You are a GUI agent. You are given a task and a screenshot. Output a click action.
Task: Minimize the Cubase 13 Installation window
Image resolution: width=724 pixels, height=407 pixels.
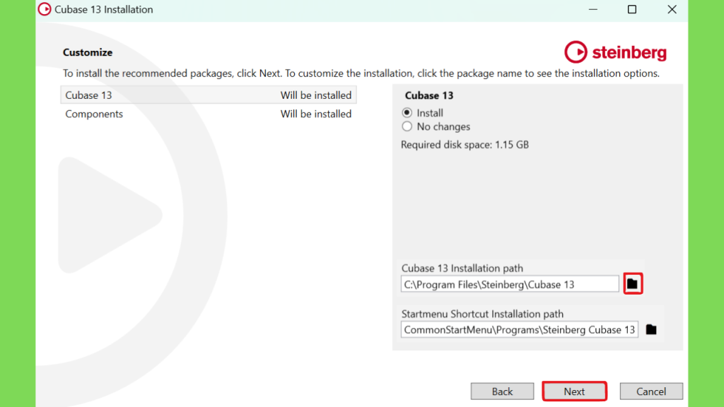coord(593,9)
